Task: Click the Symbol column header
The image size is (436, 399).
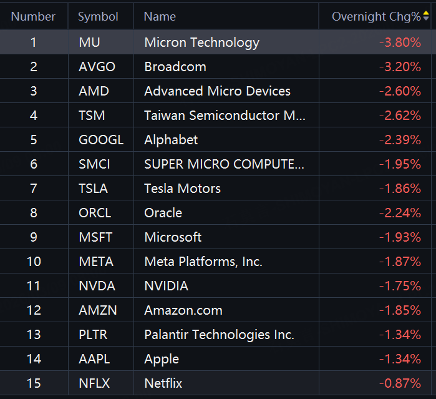Action: click(98, 17)
